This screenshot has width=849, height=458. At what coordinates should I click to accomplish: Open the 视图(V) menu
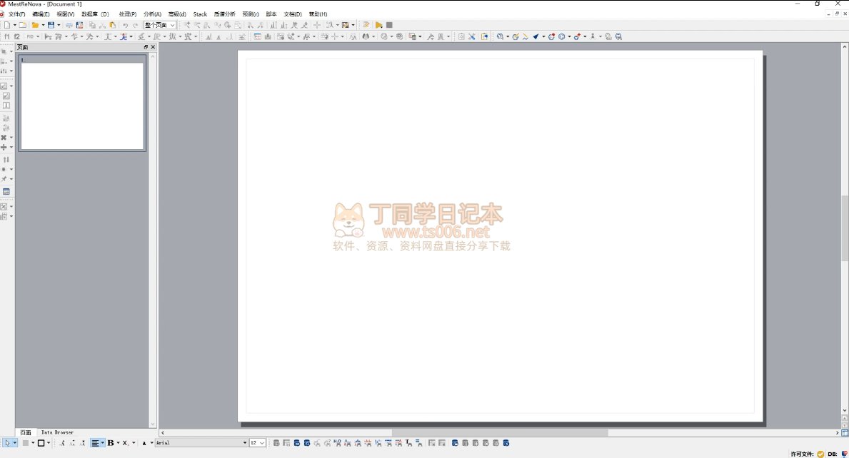point(66,14)
